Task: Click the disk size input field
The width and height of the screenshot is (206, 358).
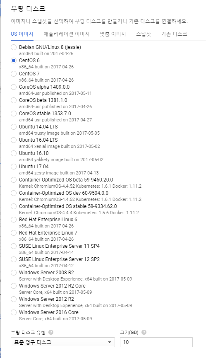Action: (156, 342)
